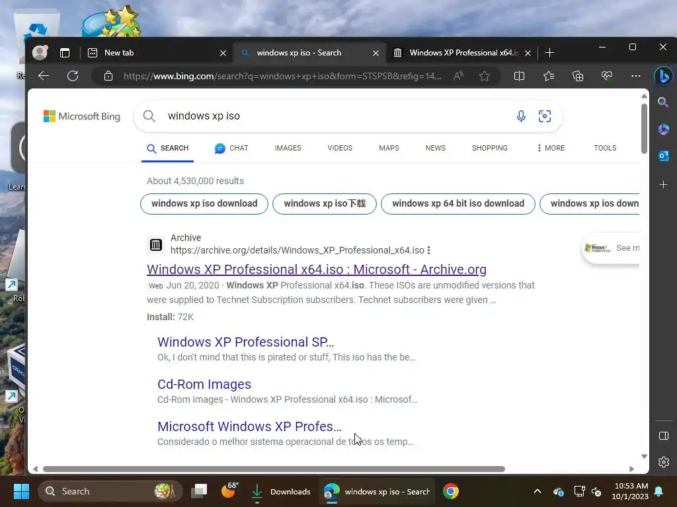677x507 pixels.
Task: Toggle the sidebar panel layout icon
Action: click(664, 436)
